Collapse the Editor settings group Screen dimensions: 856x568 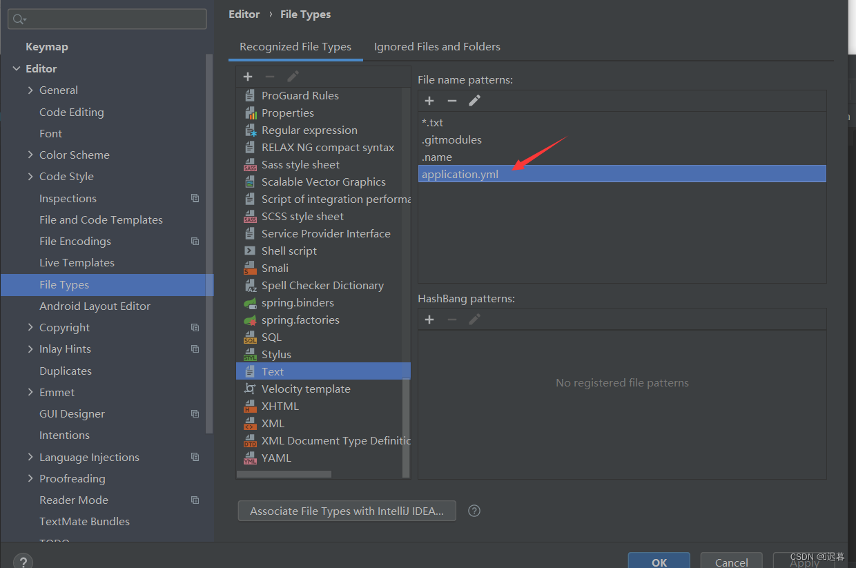(17, 68)
